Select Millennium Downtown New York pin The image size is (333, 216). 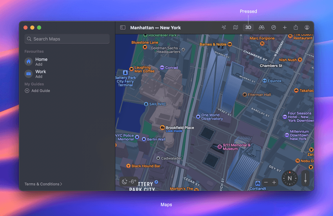[x=287, y=135]
